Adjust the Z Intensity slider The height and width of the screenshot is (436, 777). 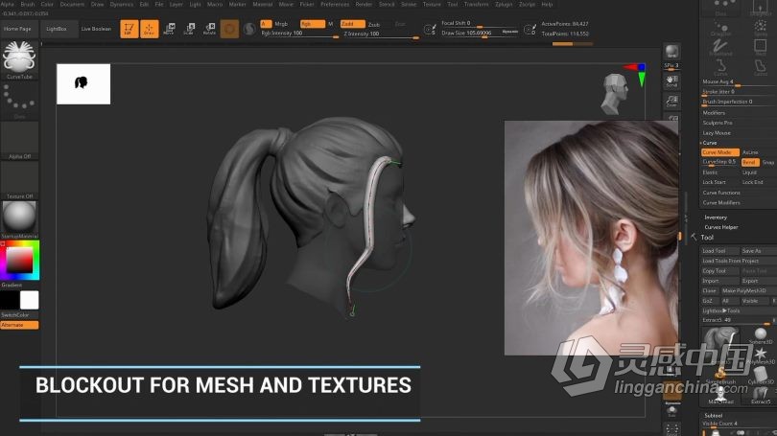tap(380, 34)
